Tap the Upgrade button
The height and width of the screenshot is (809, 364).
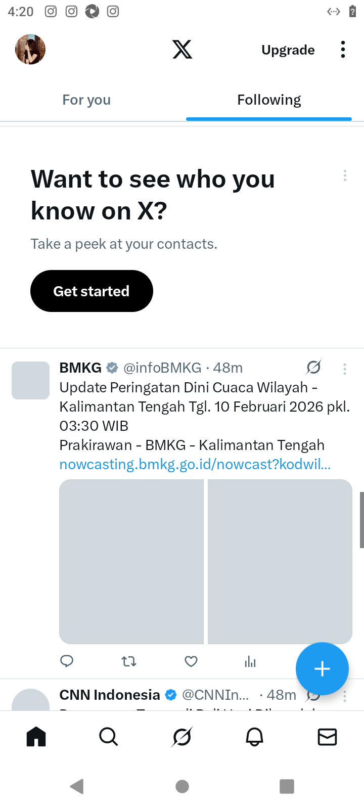point(288,50)
